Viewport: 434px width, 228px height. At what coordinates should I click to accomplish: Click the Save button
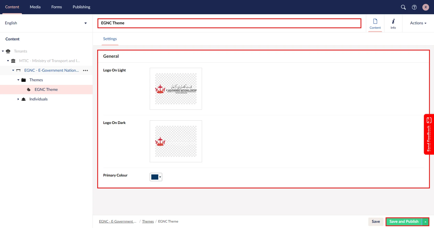pos(376,222)
